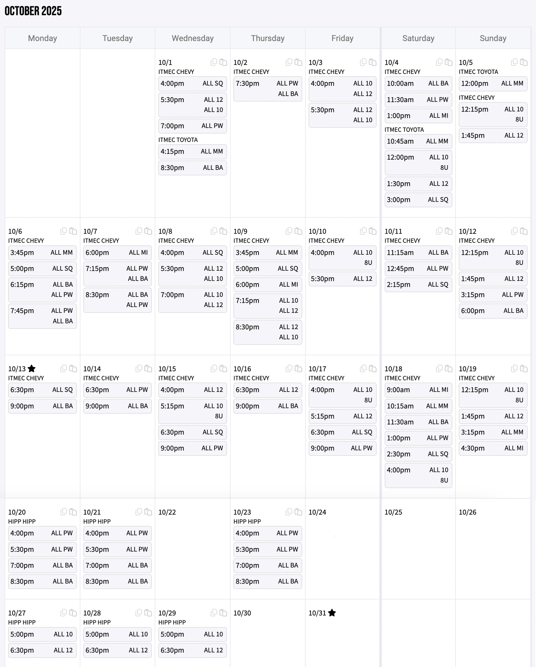
Task: Select the 10/4 10:45am ALL MM slot
Action: [418, 141]
